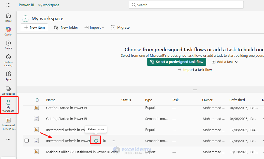Image resolution: width=264 pixels, height=159 pixels.
Task: Go to Home in the sidebar
Action: tap(8, 17)
